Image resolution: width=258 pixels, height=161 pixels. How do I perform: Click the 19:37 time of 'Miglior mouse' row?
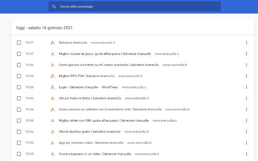point(30,54)
